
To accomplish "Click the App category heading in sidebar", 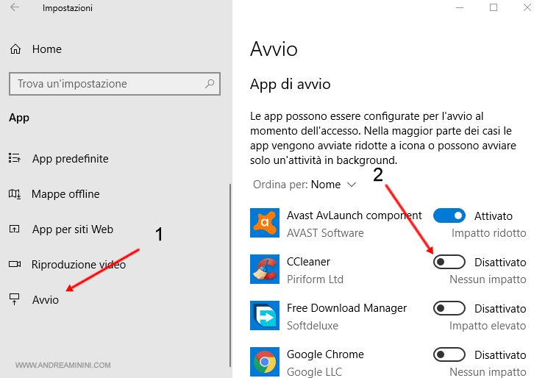I will pyautogui.click(x=19, y=118).
